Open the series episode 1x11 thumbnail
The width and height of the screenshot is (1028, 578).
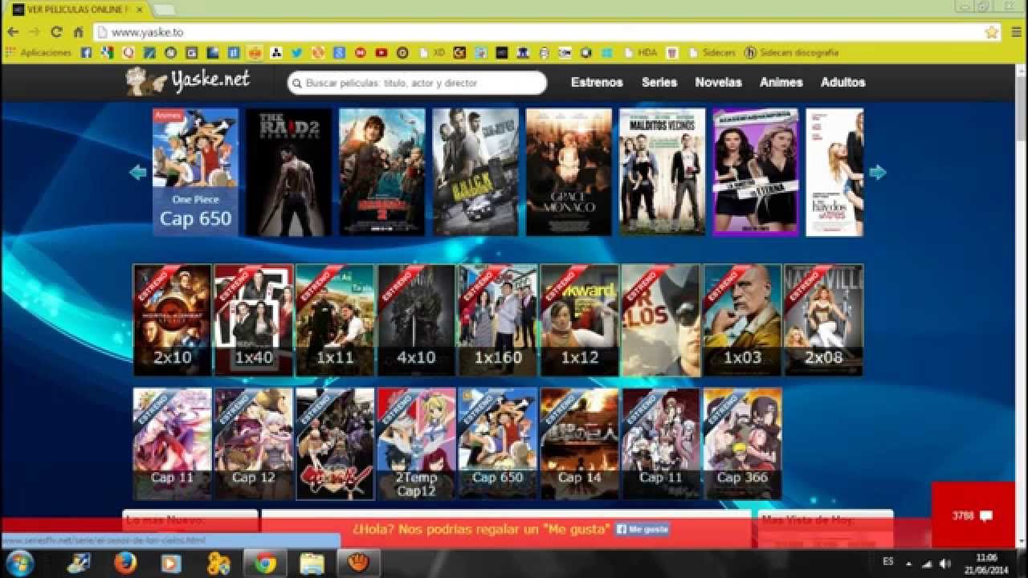[335, 320]
